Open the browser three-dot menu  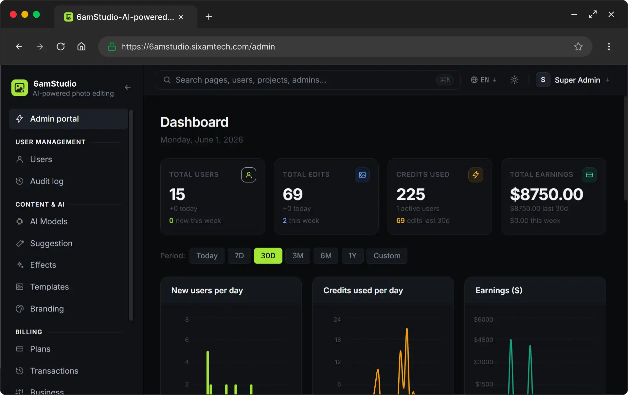609,46
